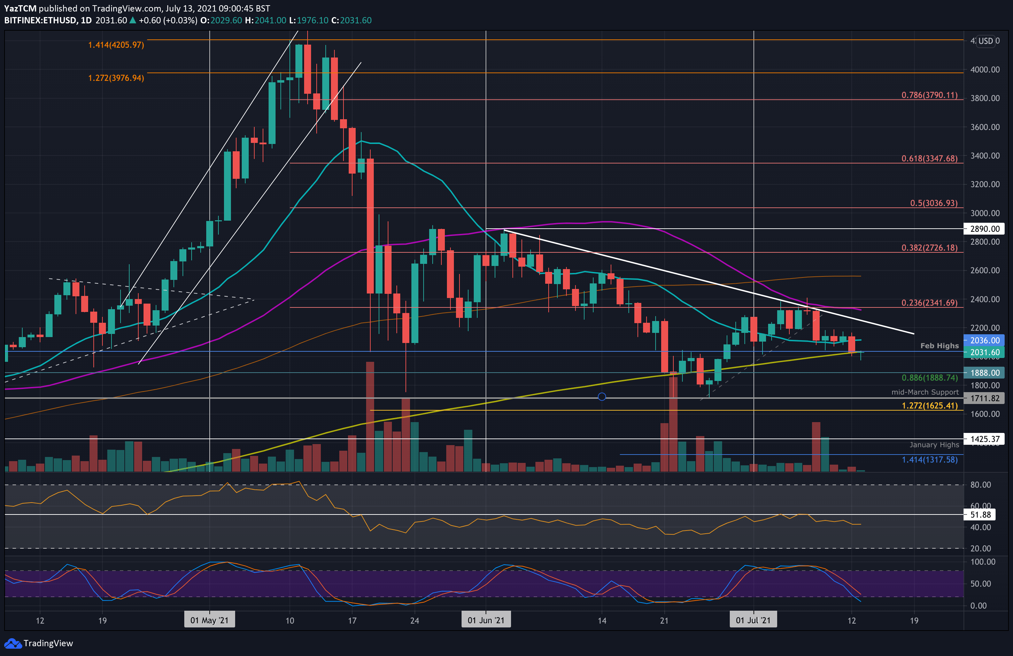The height and width of the screenshot is (656, 1013).
Task: Click the opening price value 2029.60
Action: tap(226, 21)
